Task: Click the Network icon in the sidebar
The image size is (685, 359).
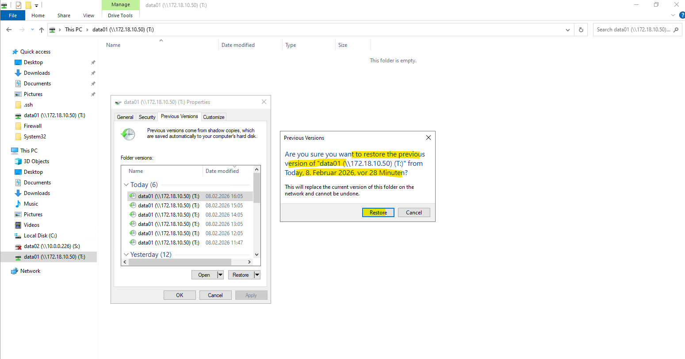Action: pyautogui.click(x=15, y=271)
